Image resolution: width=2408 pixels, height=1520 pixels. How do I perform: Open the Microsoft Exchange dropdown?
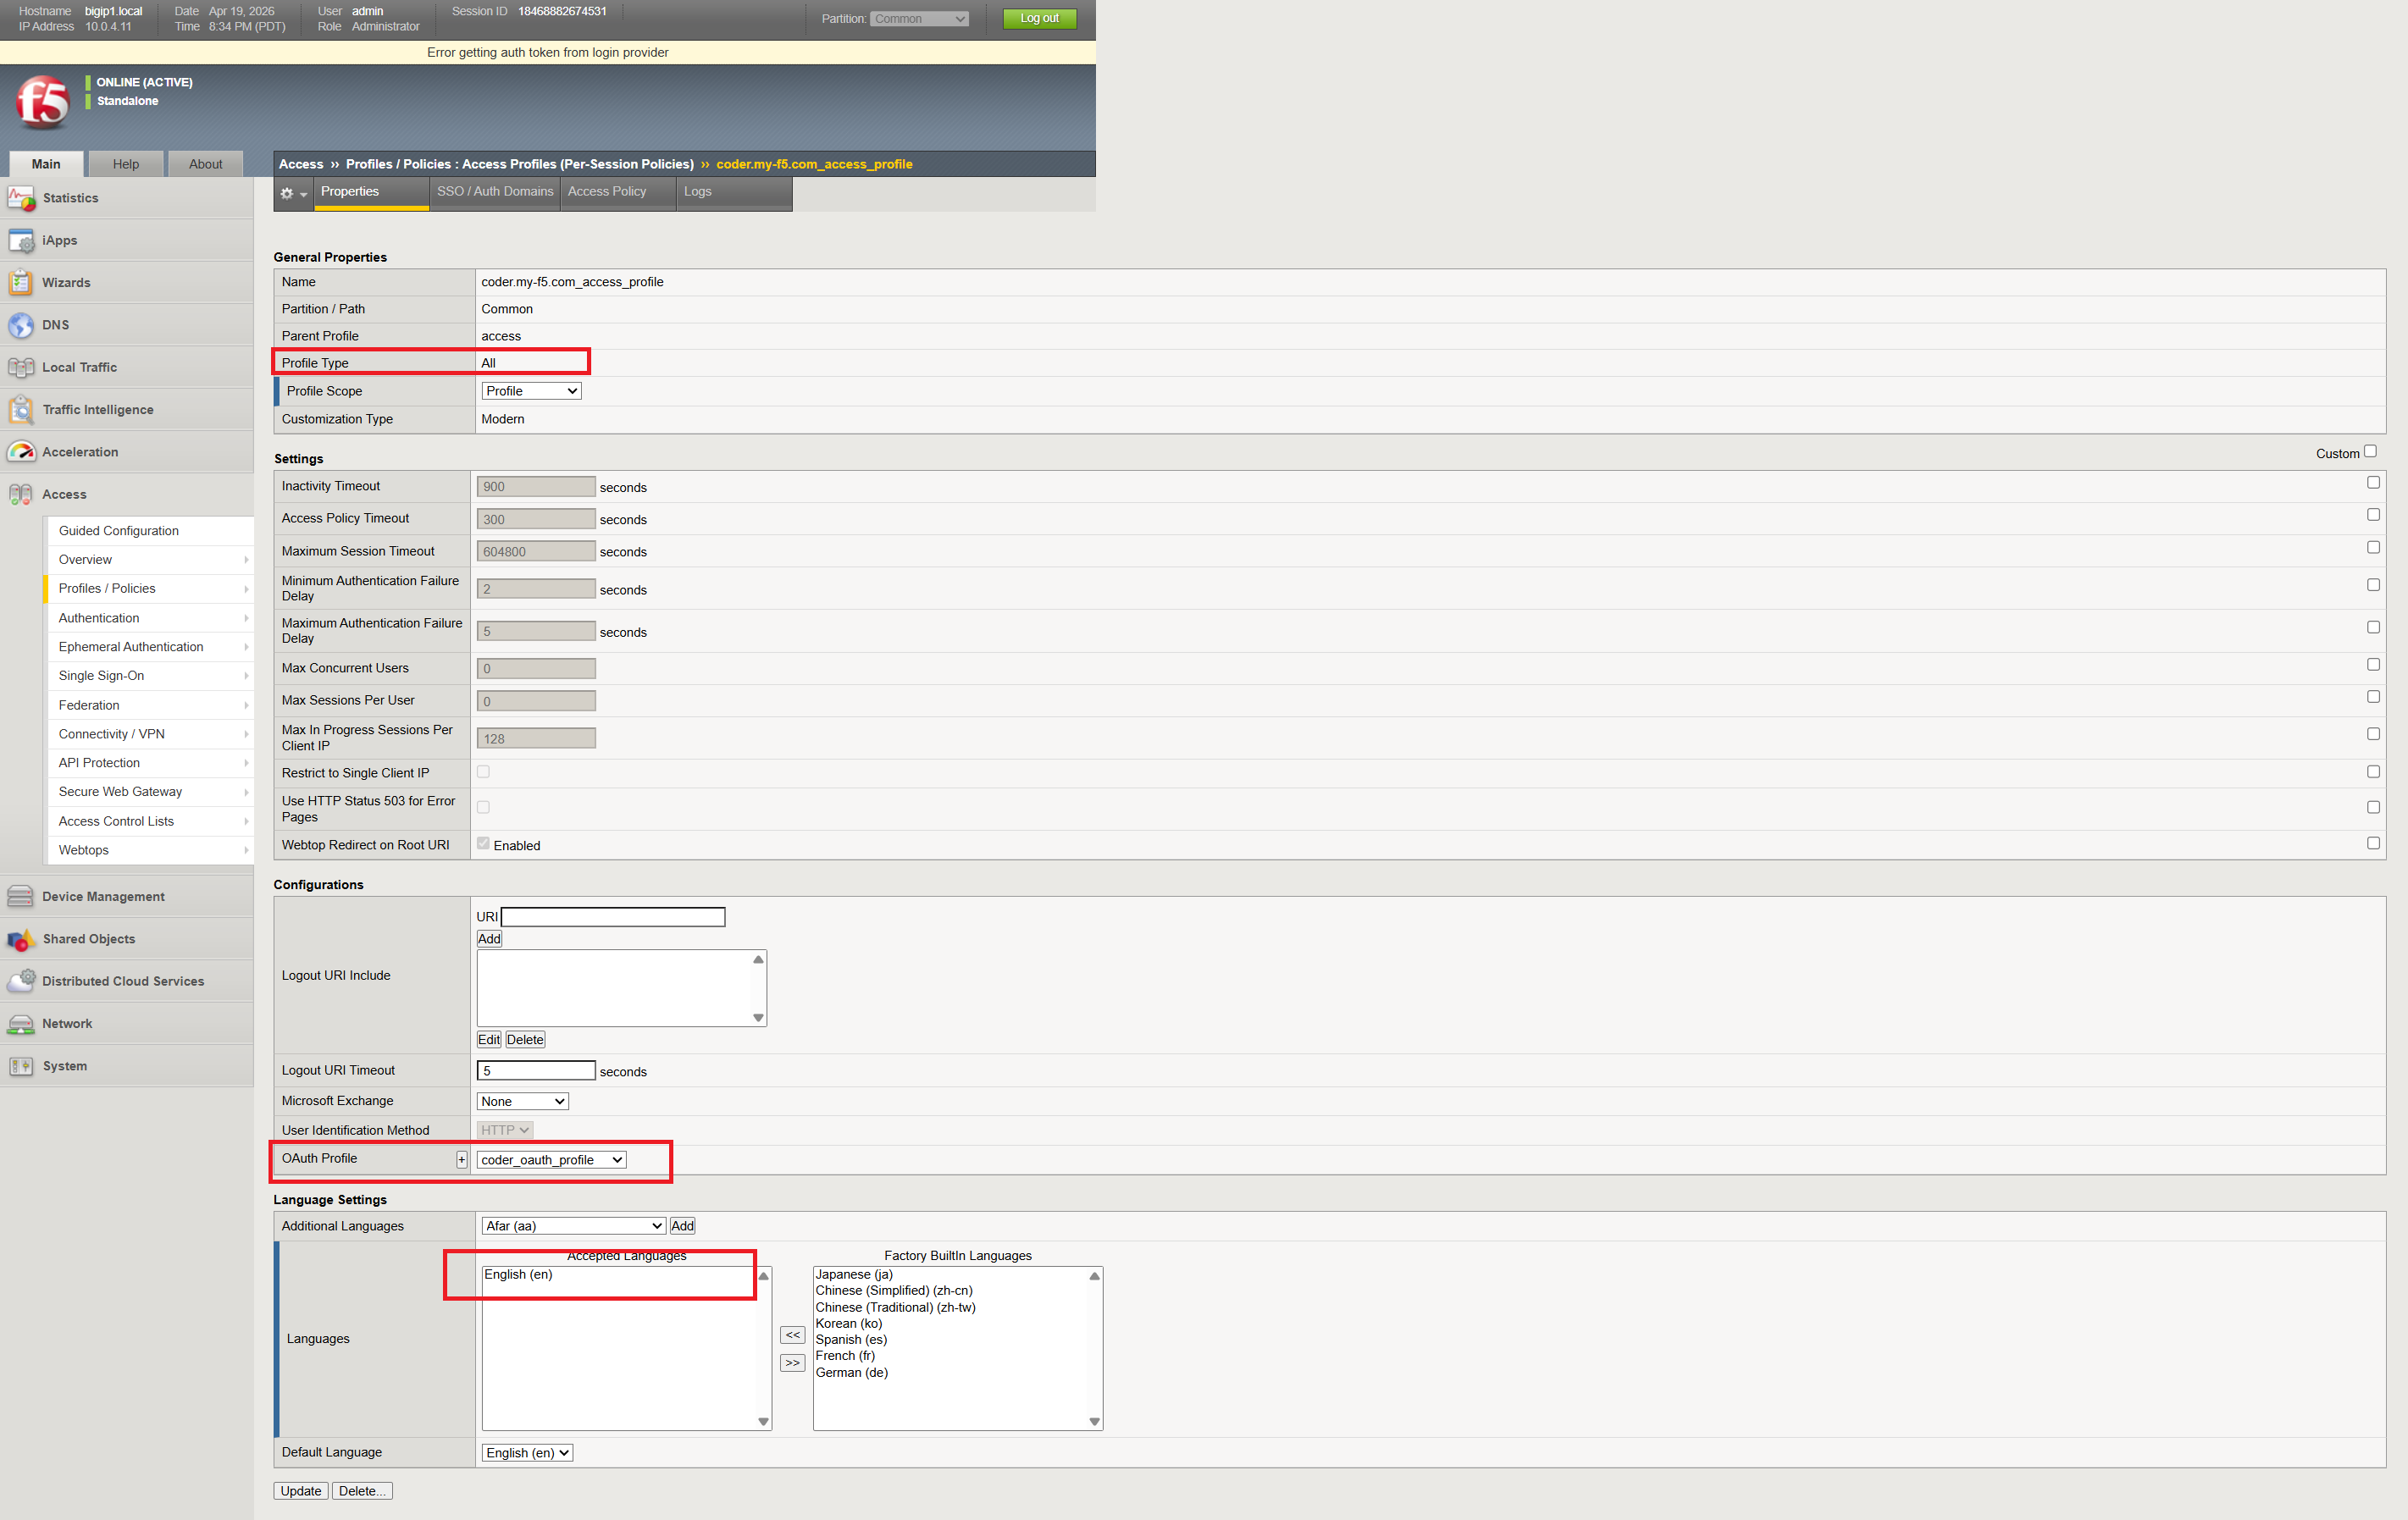click(522, 1102)
